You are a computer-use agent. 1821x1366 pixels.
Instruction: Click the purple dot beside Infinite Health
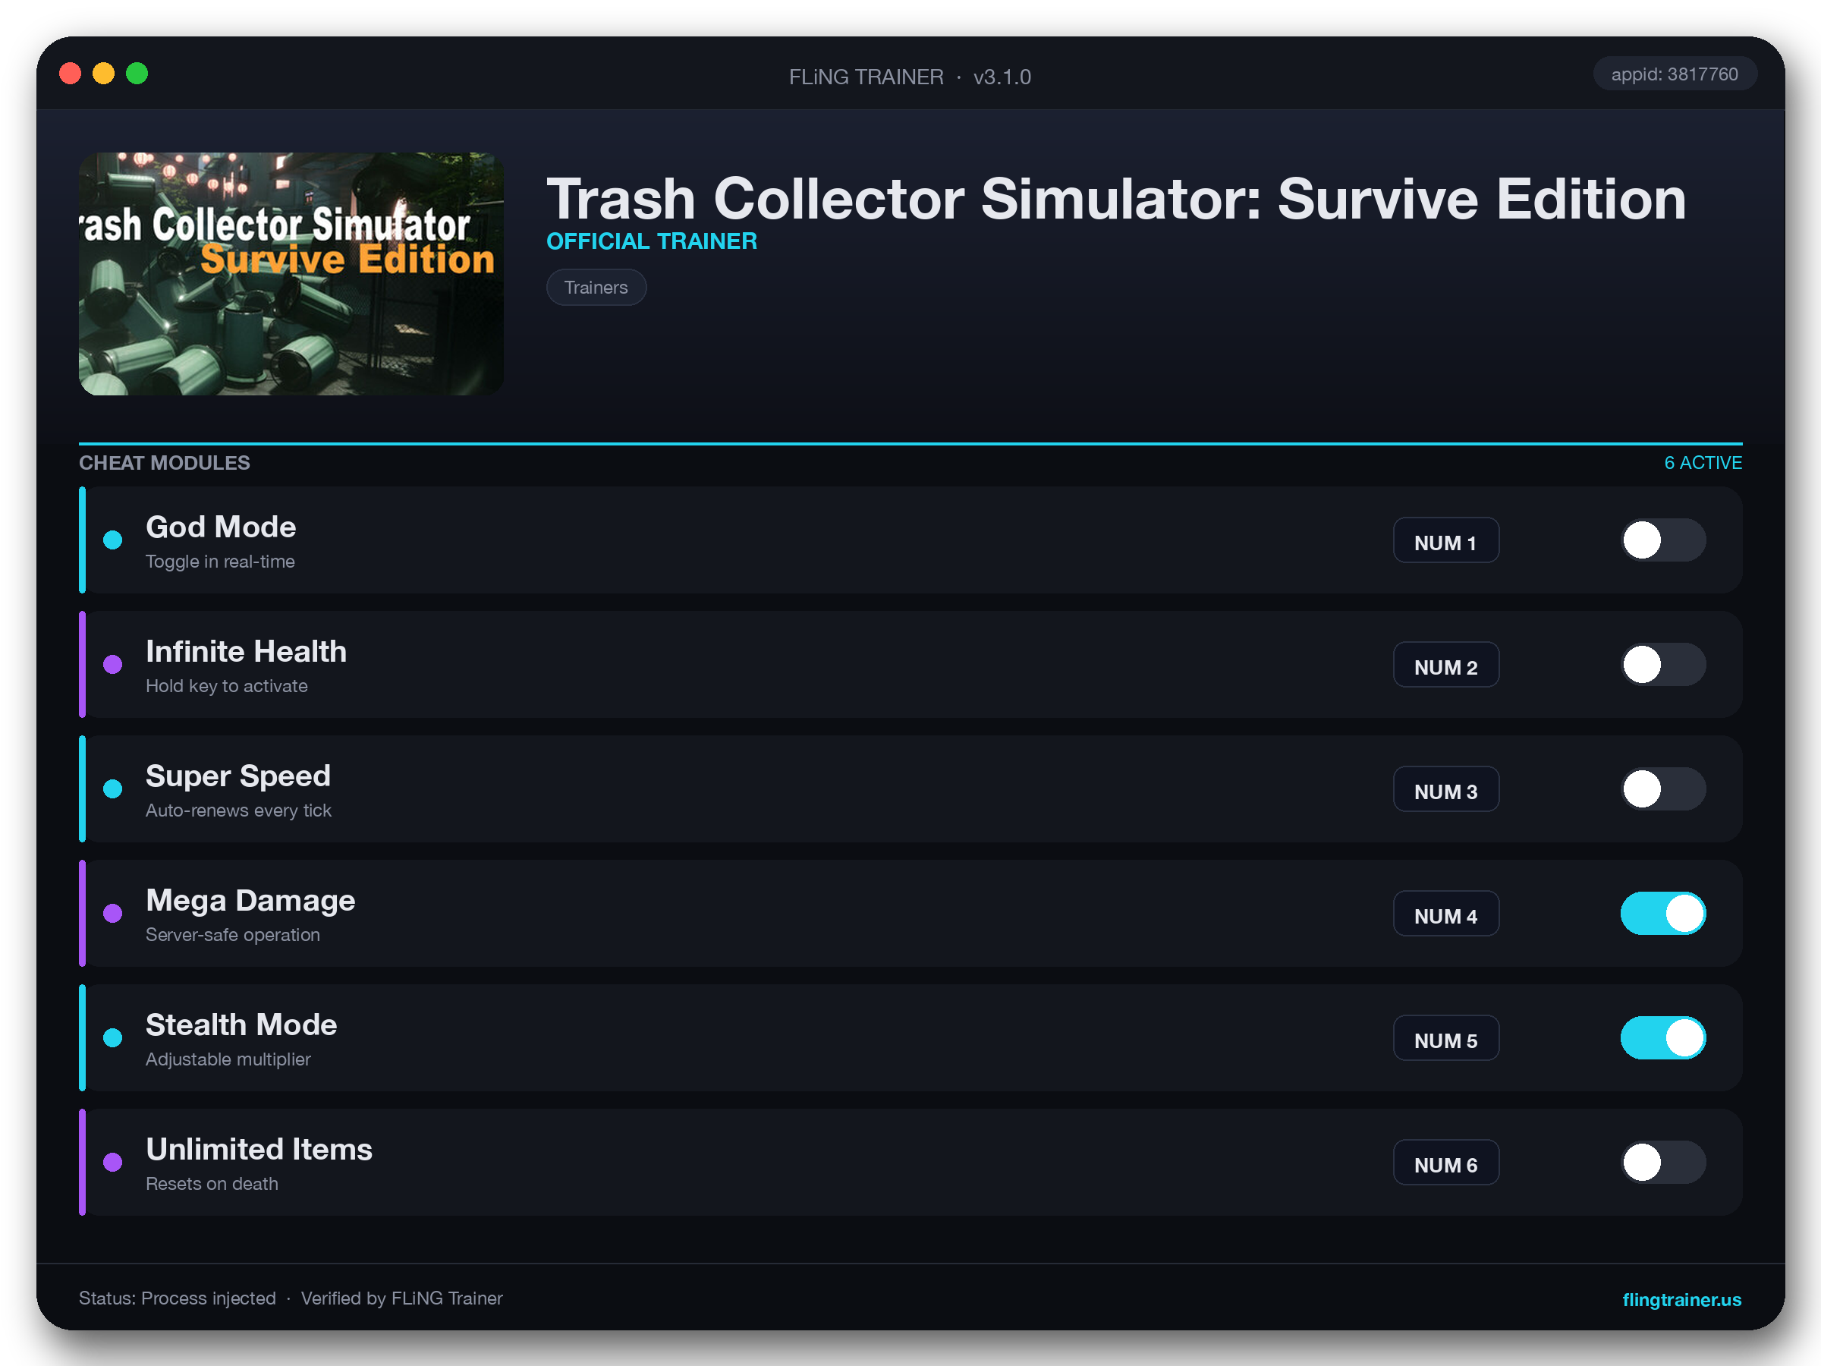(x=113, y=665)
